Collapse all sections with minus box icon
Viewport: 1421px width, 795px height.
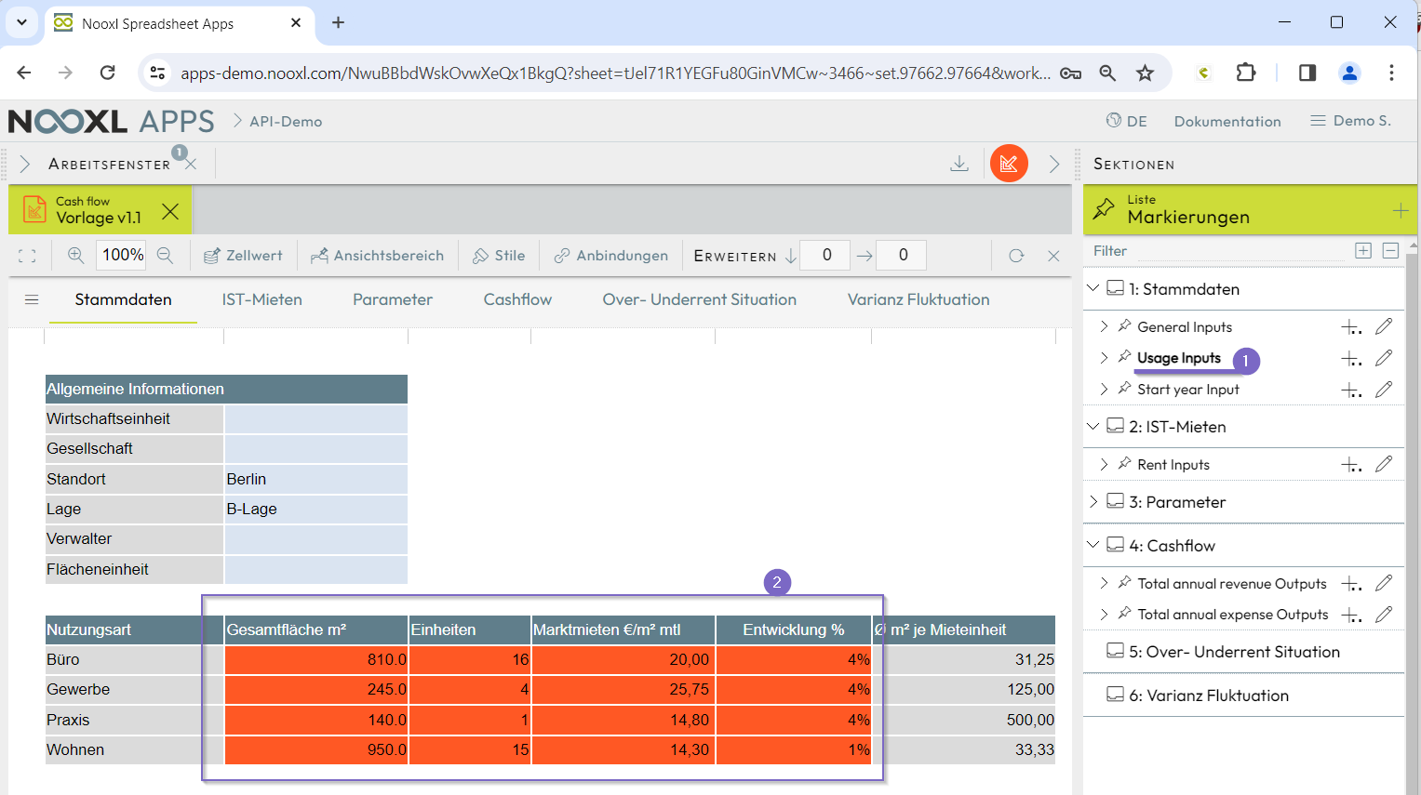[x=1390, y=250]
